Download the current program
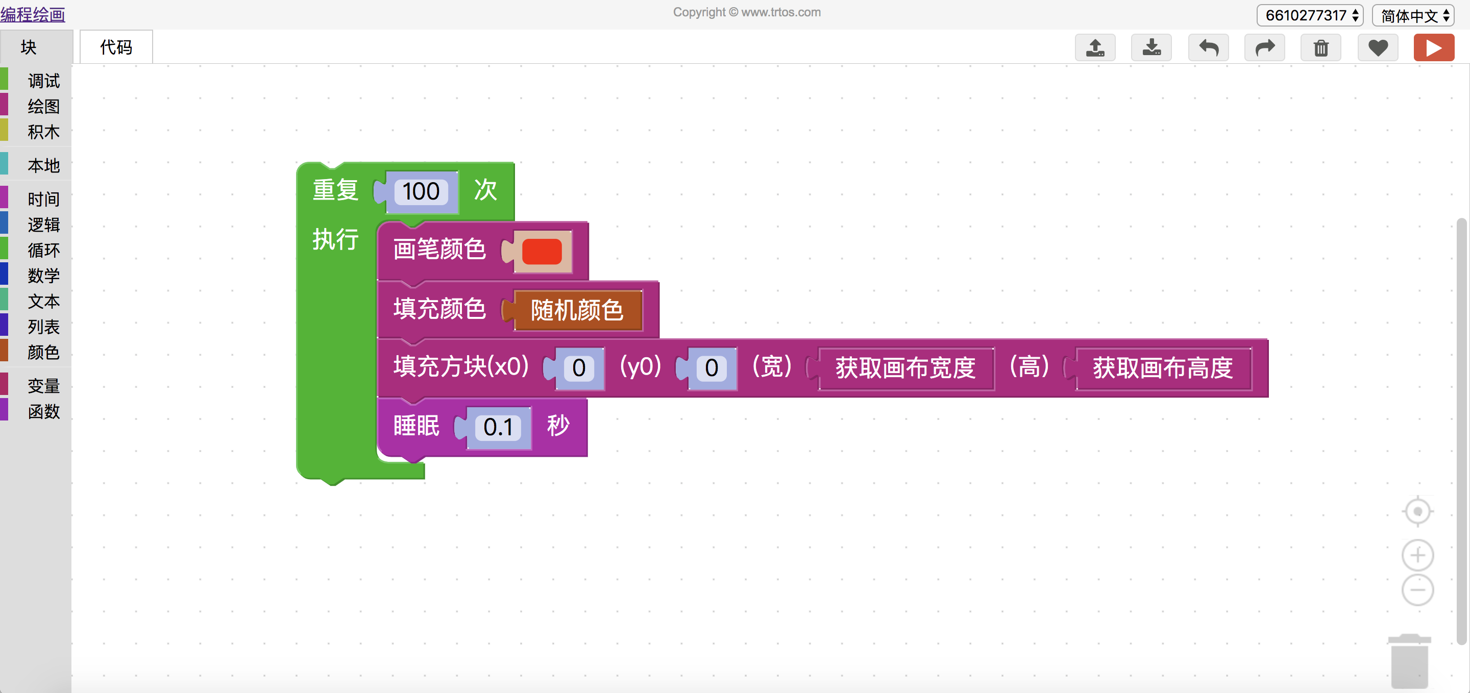This screenshot has width=1470, height=693. (1151, 48)
